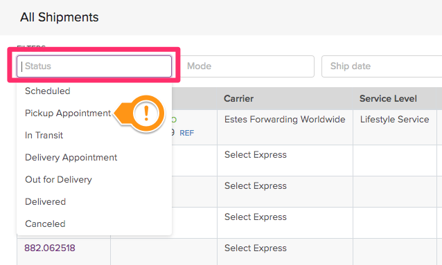
Task: Open the Mode filter dropdown
Action: [x=247, y=66]
